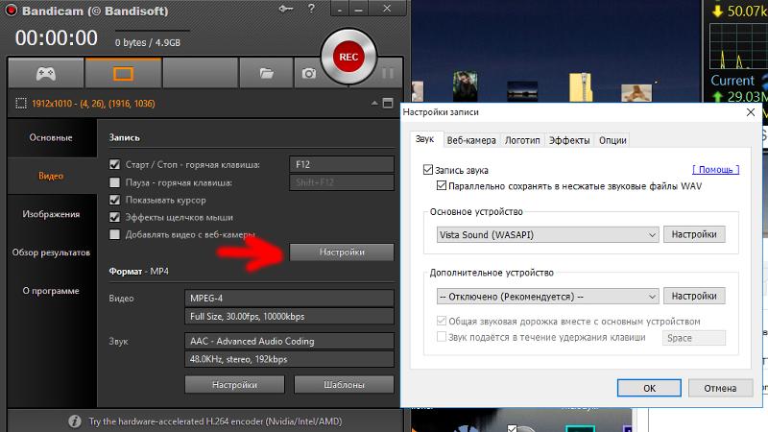Image resolution: width=768 pixels, height=432 pixels.
Task: Toggle the show cursor checkbox
Action: [114, 200]
